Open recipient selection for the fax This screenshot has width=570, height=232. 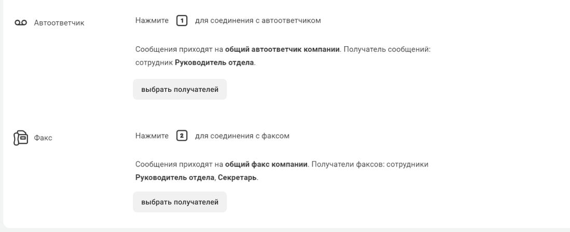pyautogui.click(x=180, y=201)
